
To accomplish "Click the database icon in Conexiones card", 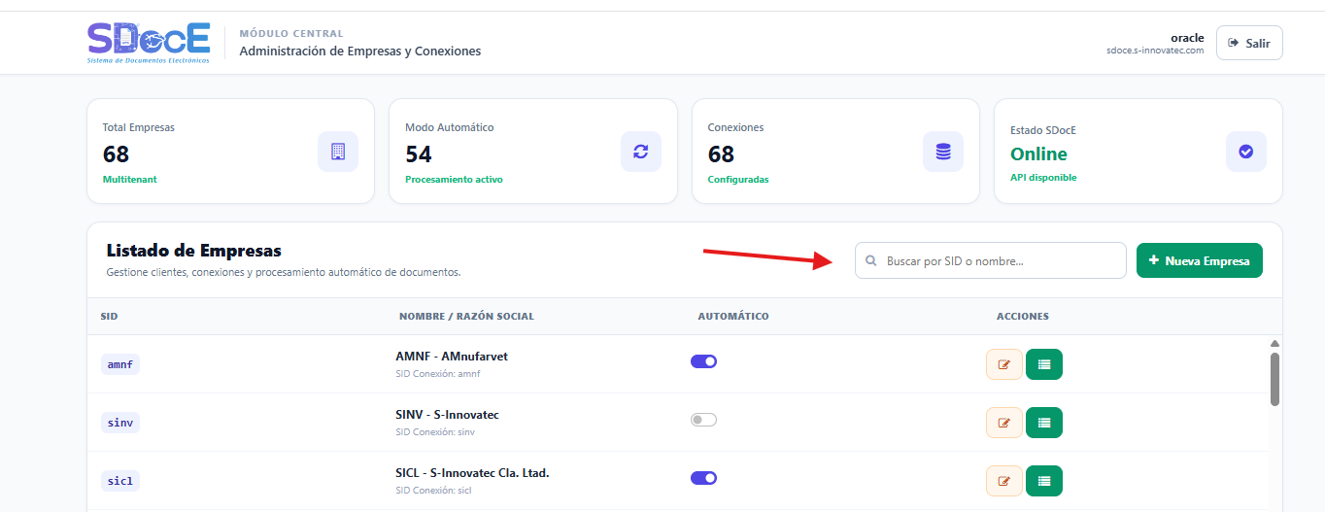I will [x=943, y=152].
